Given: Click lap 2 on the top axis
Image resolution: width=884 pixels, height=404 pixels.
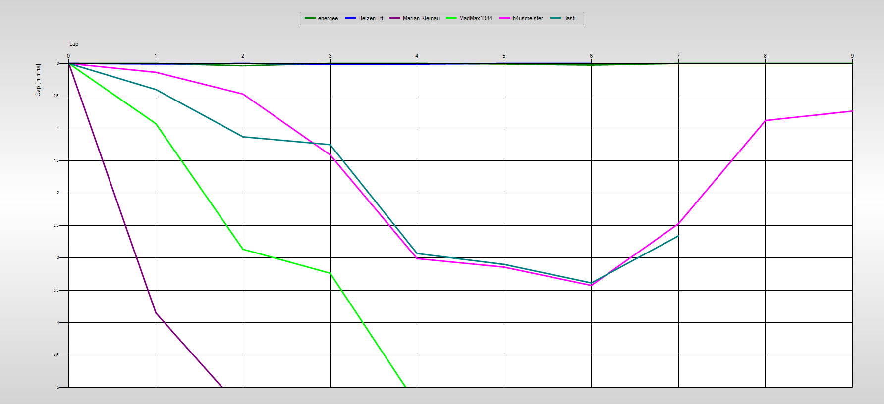Looking at the screenshot, I should click(x=243, y=56).
